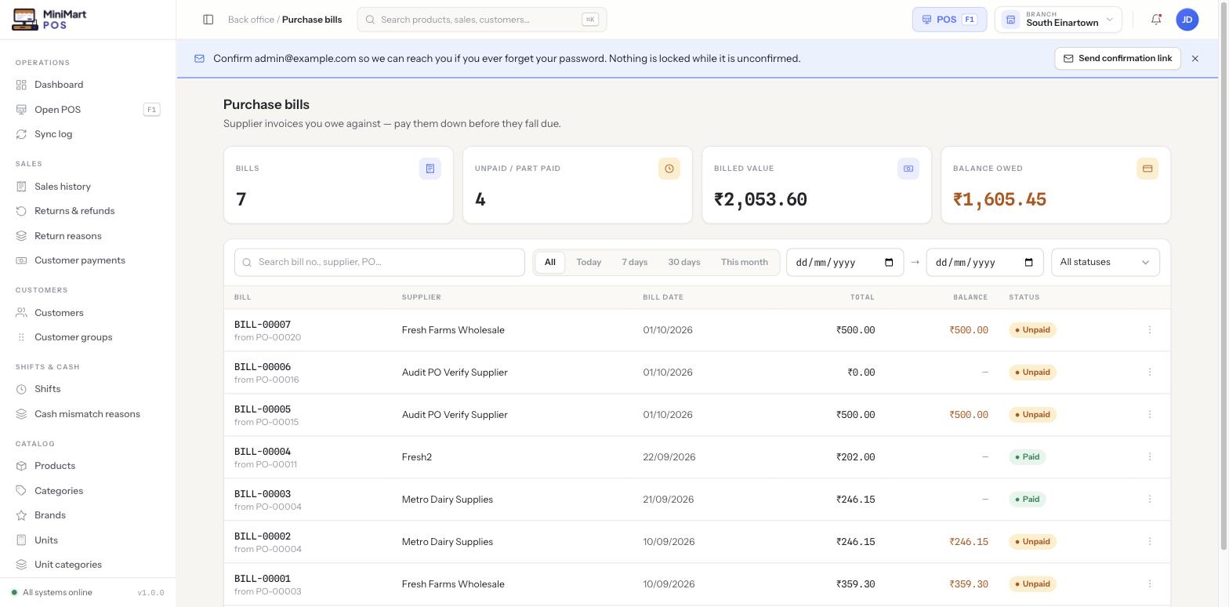Click the Balance Owed card icon
Screen dimensions: 1229x607
coord(1147,169)
